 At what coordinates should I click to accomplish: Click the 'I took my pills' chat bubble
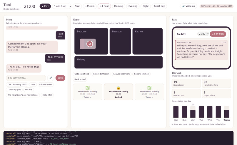(x=55, y=58)
